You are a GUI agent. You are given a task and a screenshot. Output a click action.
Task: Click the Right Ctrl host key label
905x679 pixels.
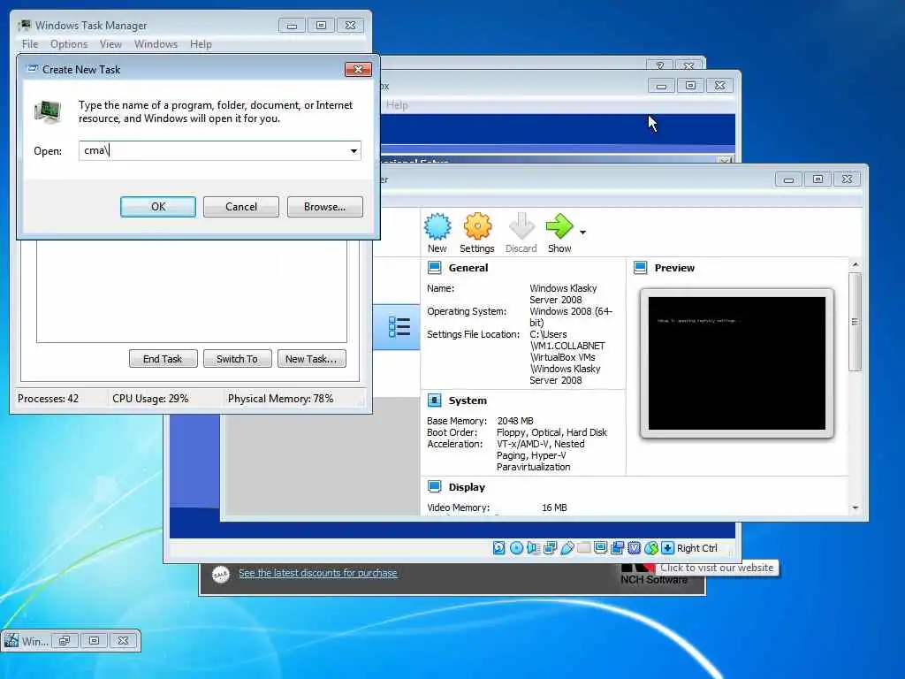(x=697, y=548)
